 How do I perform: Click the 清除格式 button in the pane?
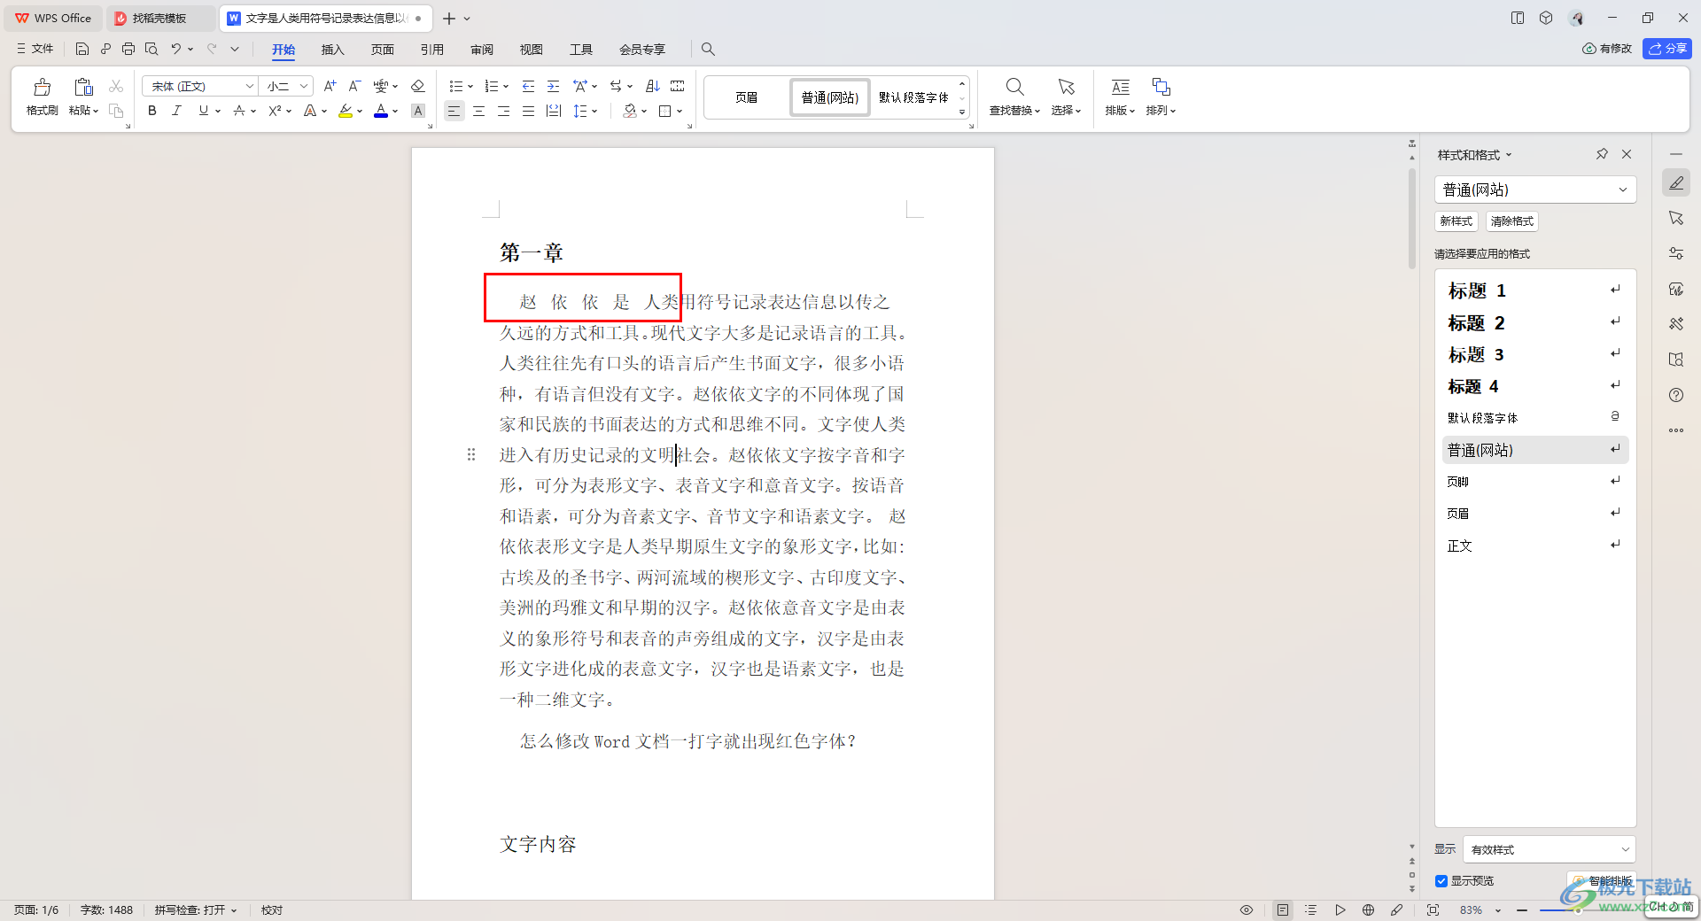click(1511, 221)
